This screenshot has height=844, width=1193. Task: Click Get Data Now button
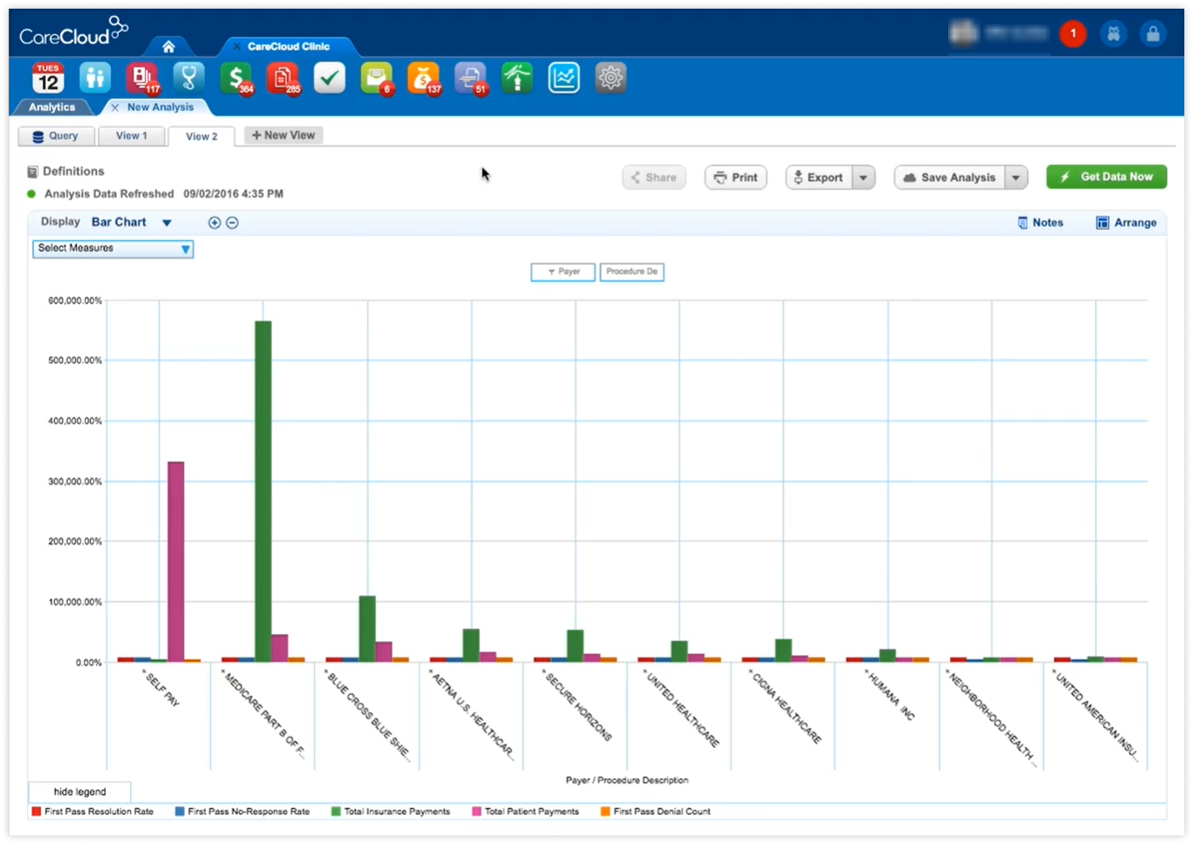tap(1106, 177)
